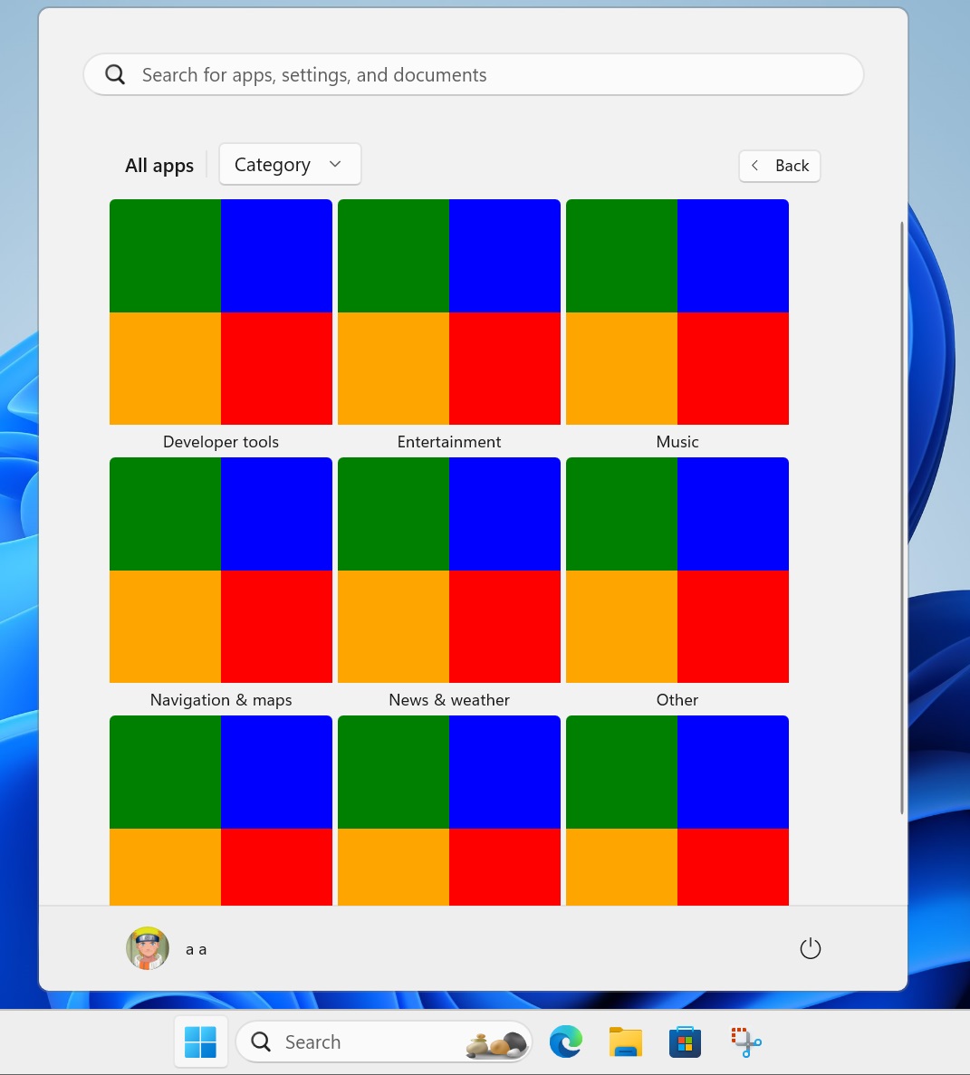Open the News & weather category

coord(448,570)
